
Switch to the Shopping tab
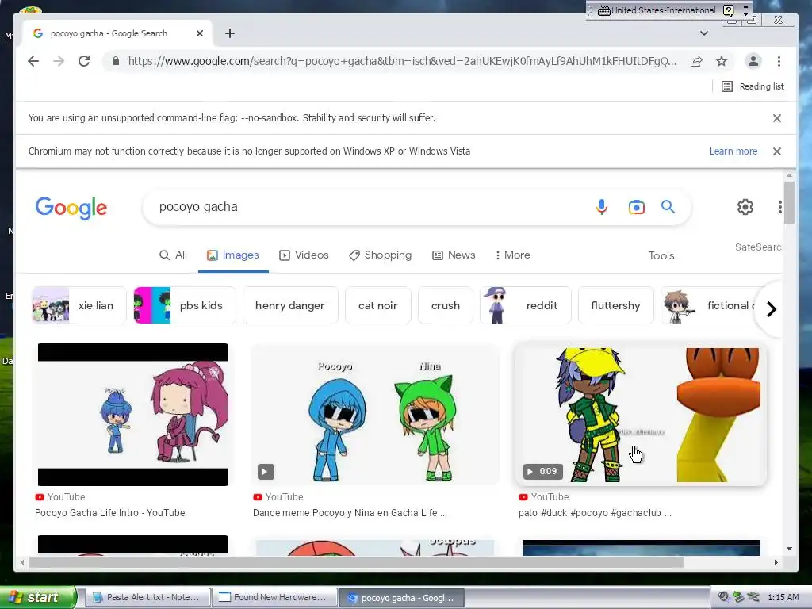(x=380, y=255)
